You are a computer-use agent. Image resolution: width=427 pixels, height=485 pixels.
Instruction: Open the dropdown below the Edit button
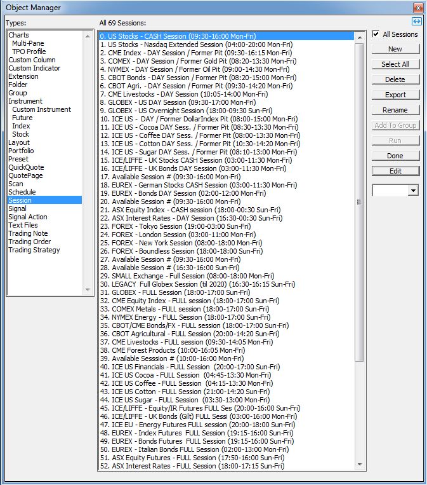[x=413, y=191]
